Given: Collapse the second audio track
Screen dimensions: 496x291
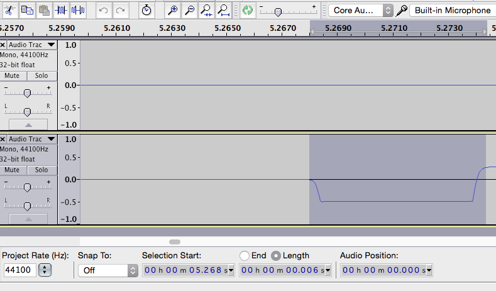Looking at the screenshot, I should click(x=27, y=219).
